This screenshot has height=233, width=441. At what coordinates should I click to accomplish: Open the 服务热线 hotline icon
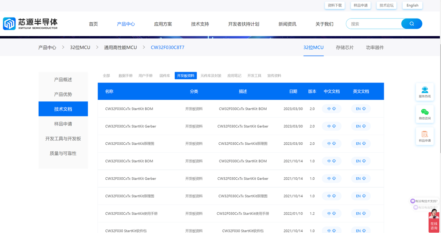click(425, 92)
